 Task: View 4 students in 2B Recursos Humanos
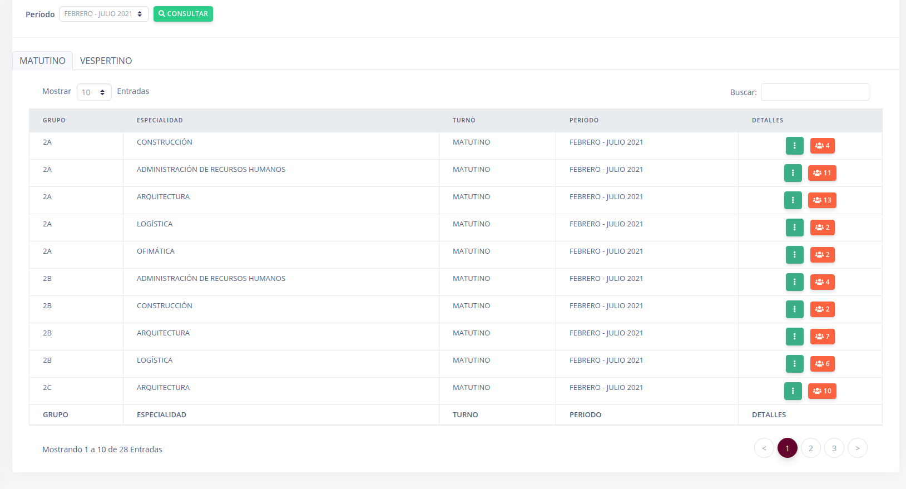(x=822, y=282)
